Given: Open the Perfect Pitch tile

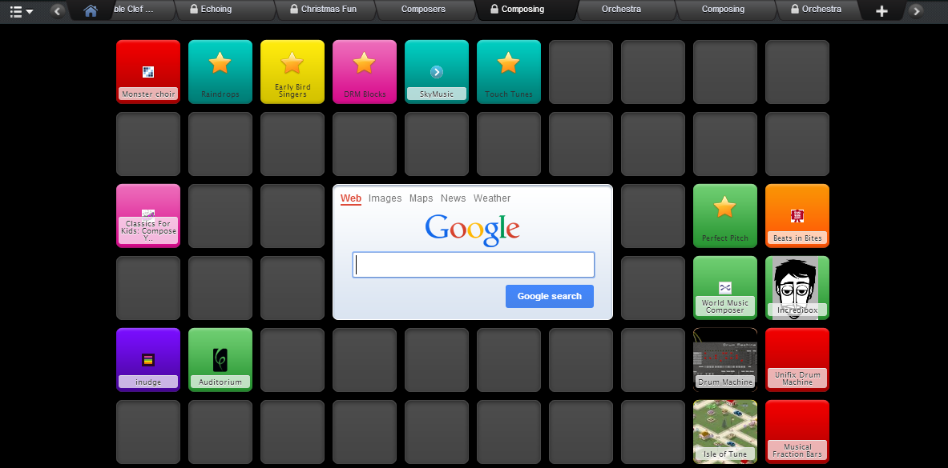Looking at the screenshot, I should click(x=725, y=215).
